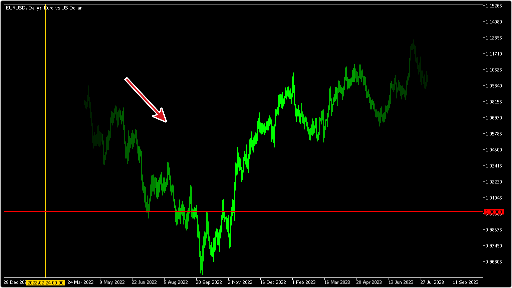Click 1.08155 on the price scale
Image resolution: width=512 pixels, height=288 pixels.
[x=494, y=102]
